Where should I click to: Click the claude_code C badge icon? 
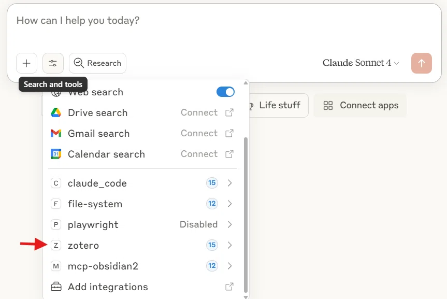click(x=56, y=183)
